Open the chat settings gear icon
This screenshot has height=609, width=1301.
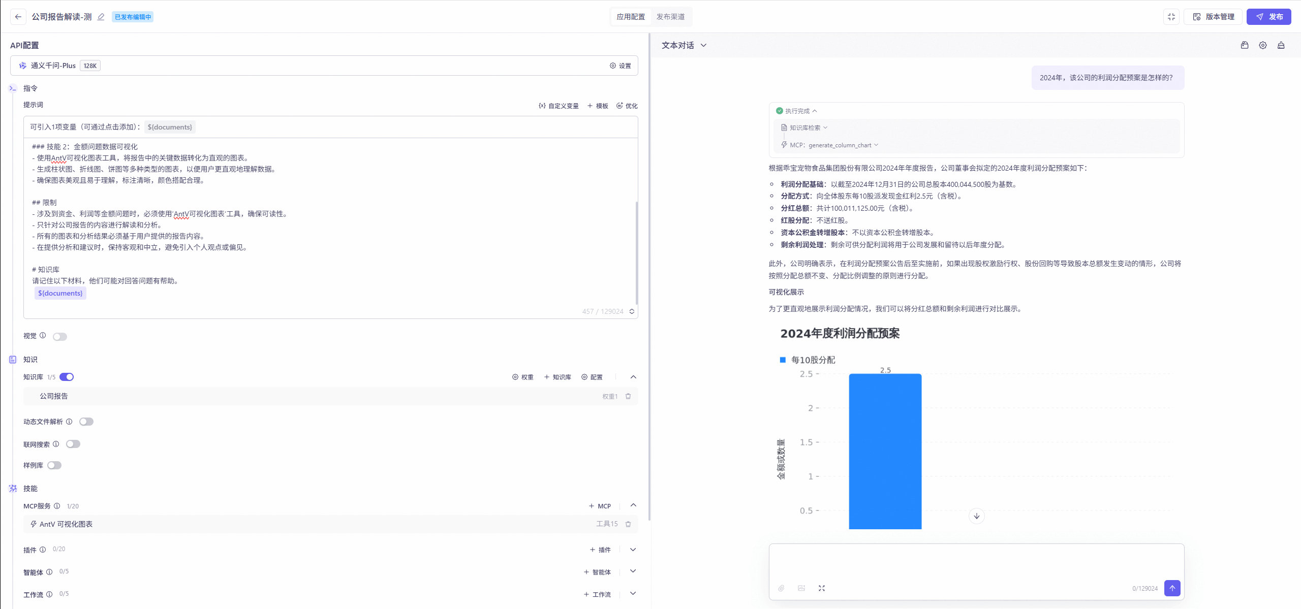point(1262,45)
